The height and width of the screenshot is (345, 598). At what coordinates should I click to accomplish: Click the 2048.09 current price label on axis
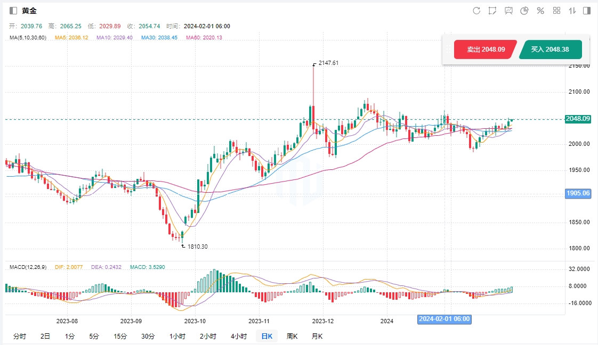pos(578,119)
